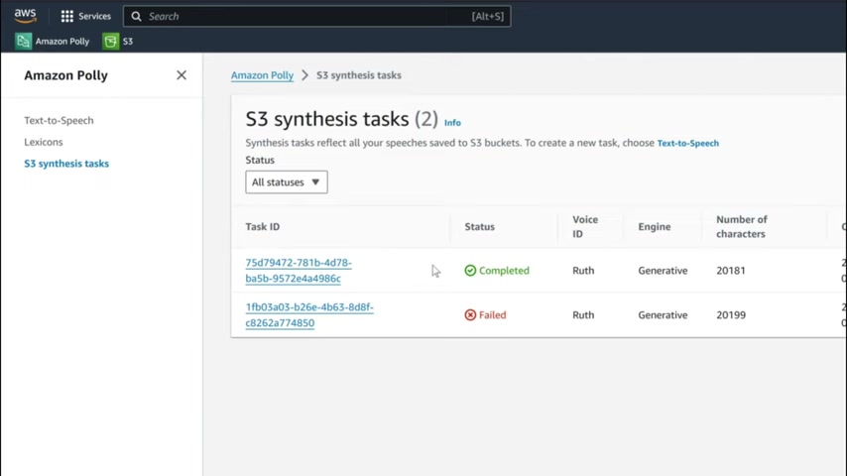
Task: Open the AWS home logo
Action: click(x=26, y=16)
